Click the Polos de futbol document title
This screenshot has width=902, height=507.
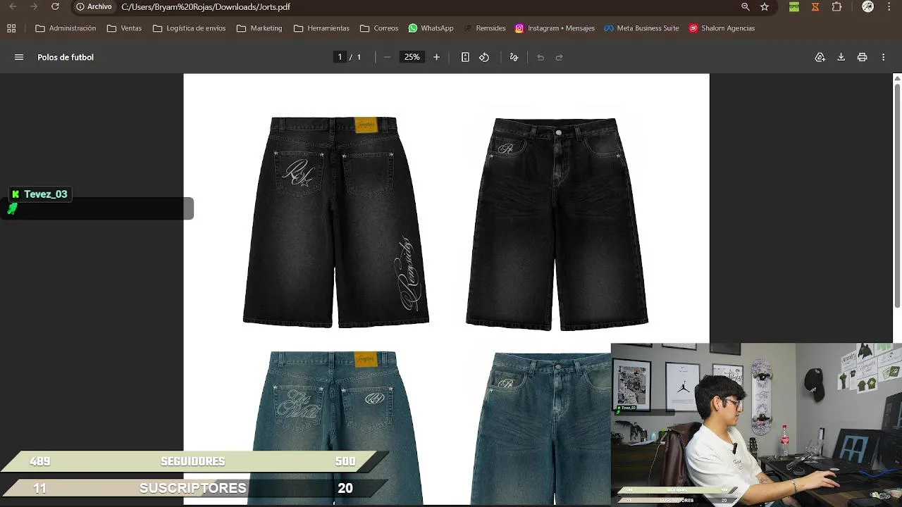pyautogui.click(x=66, y=57)
